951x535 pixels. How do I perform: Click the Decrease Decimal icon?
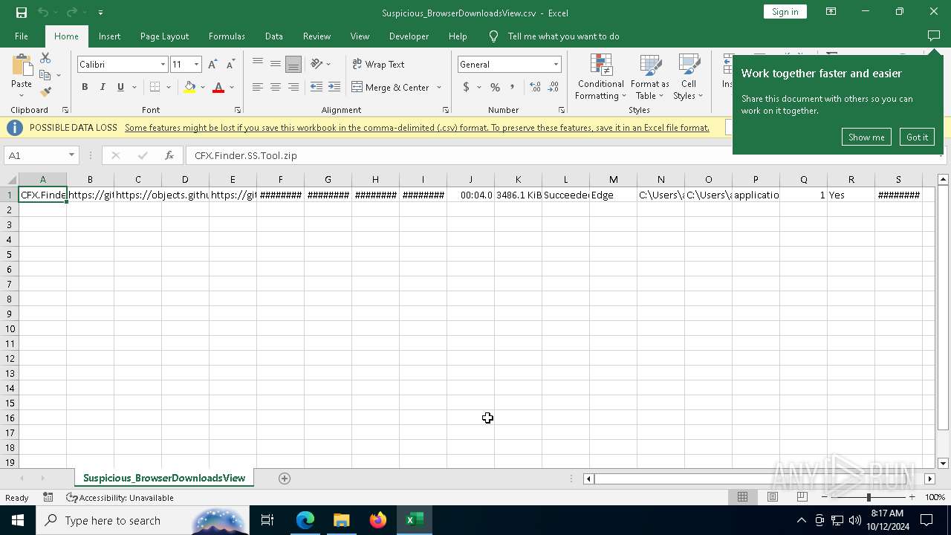[554, 87]
